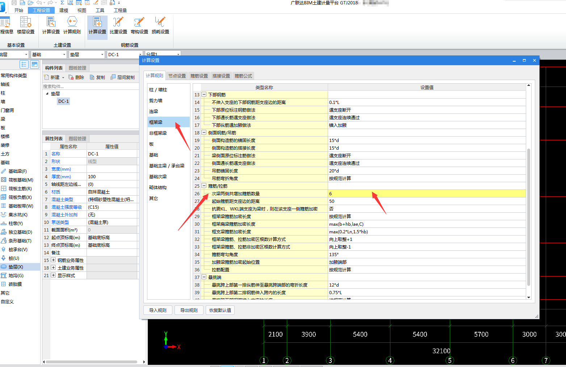
Task: Select 砖胎膜 item
Action: coord(15,284)
